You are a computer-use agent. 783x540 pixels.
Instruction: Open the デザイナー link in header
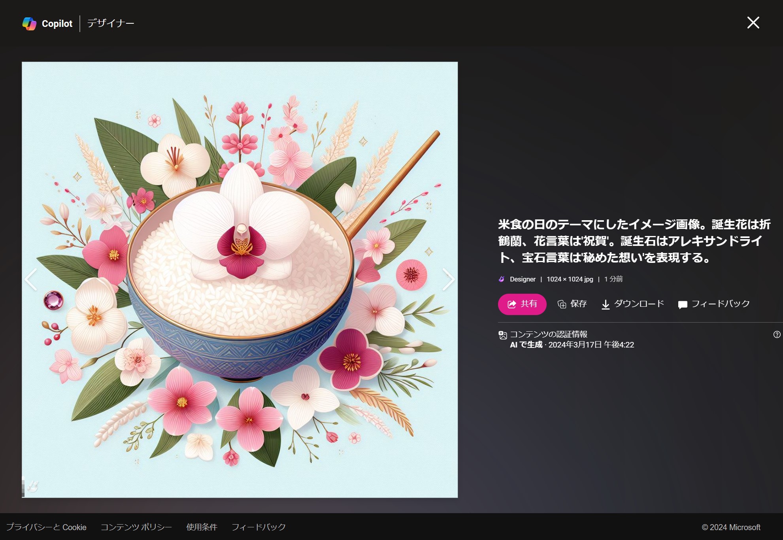(111, 23)
